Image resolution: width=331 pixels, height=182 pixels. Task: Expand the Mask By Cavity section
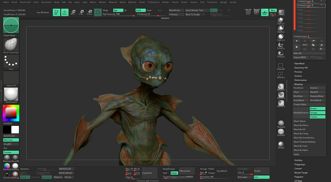pyautogui.click(x=301, y=133)
